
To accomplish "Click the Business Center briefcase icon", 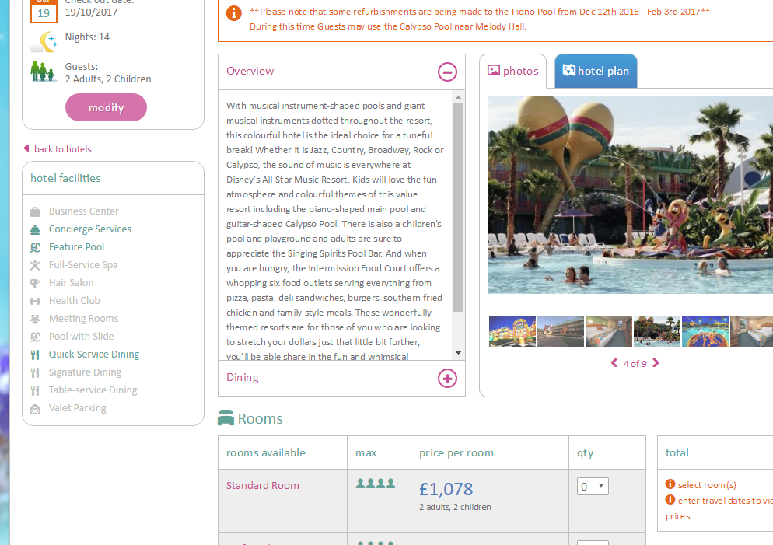I will click(x=35, y=211).
